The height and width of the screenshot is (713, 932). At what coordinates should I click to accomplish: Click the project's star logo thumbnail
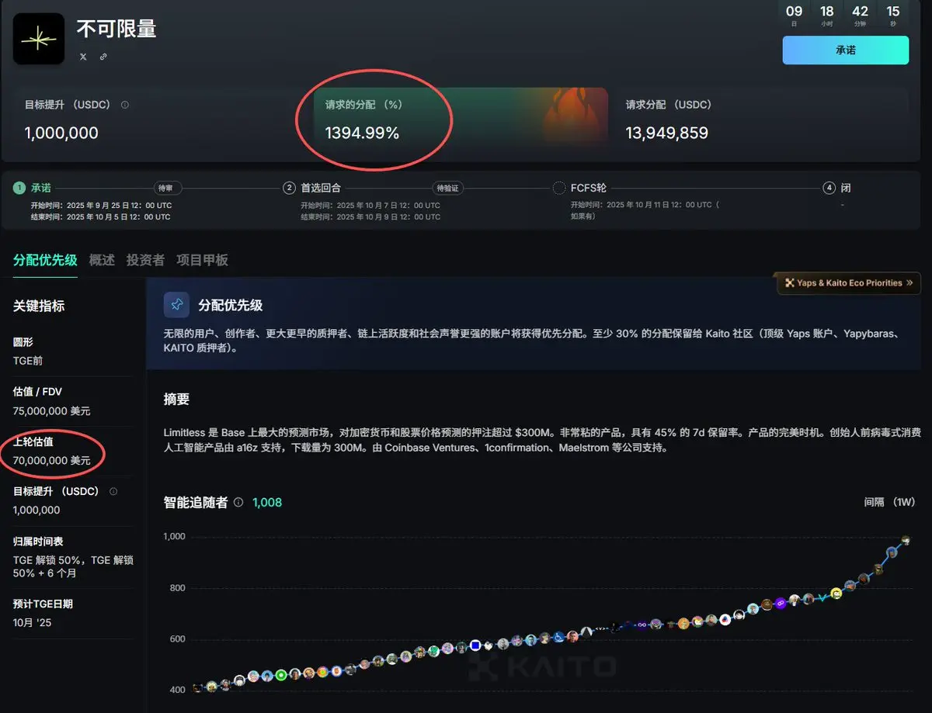point(39,39)
